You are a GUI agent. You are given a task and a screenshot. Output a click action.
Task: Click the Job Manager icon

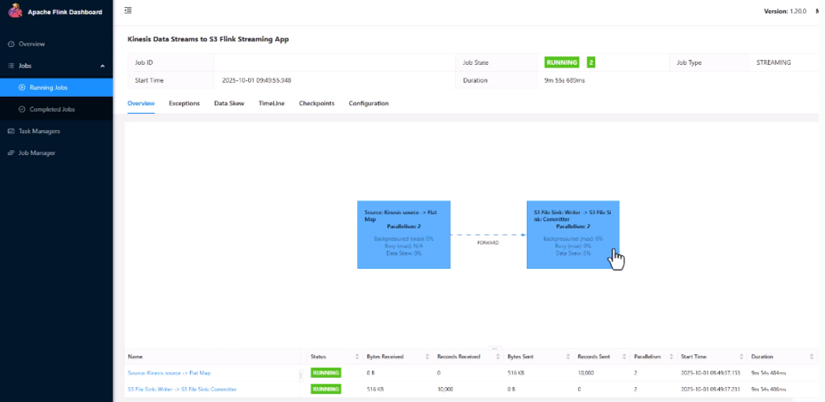pos(11,153)
